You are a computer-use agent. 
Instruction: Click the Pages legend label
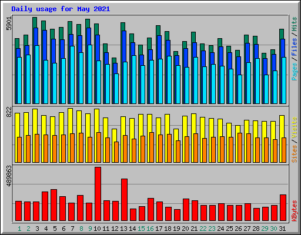tap(294, 72)
